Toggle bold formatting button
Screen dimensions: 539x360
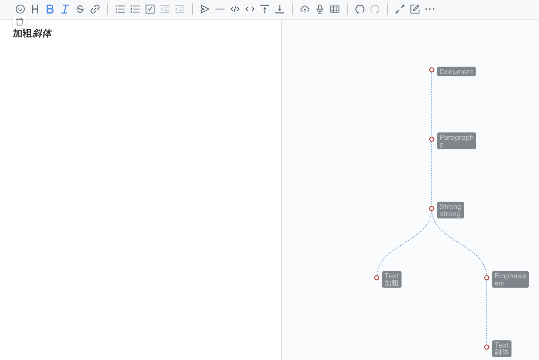pyautogui.click(x=50, y=9)
